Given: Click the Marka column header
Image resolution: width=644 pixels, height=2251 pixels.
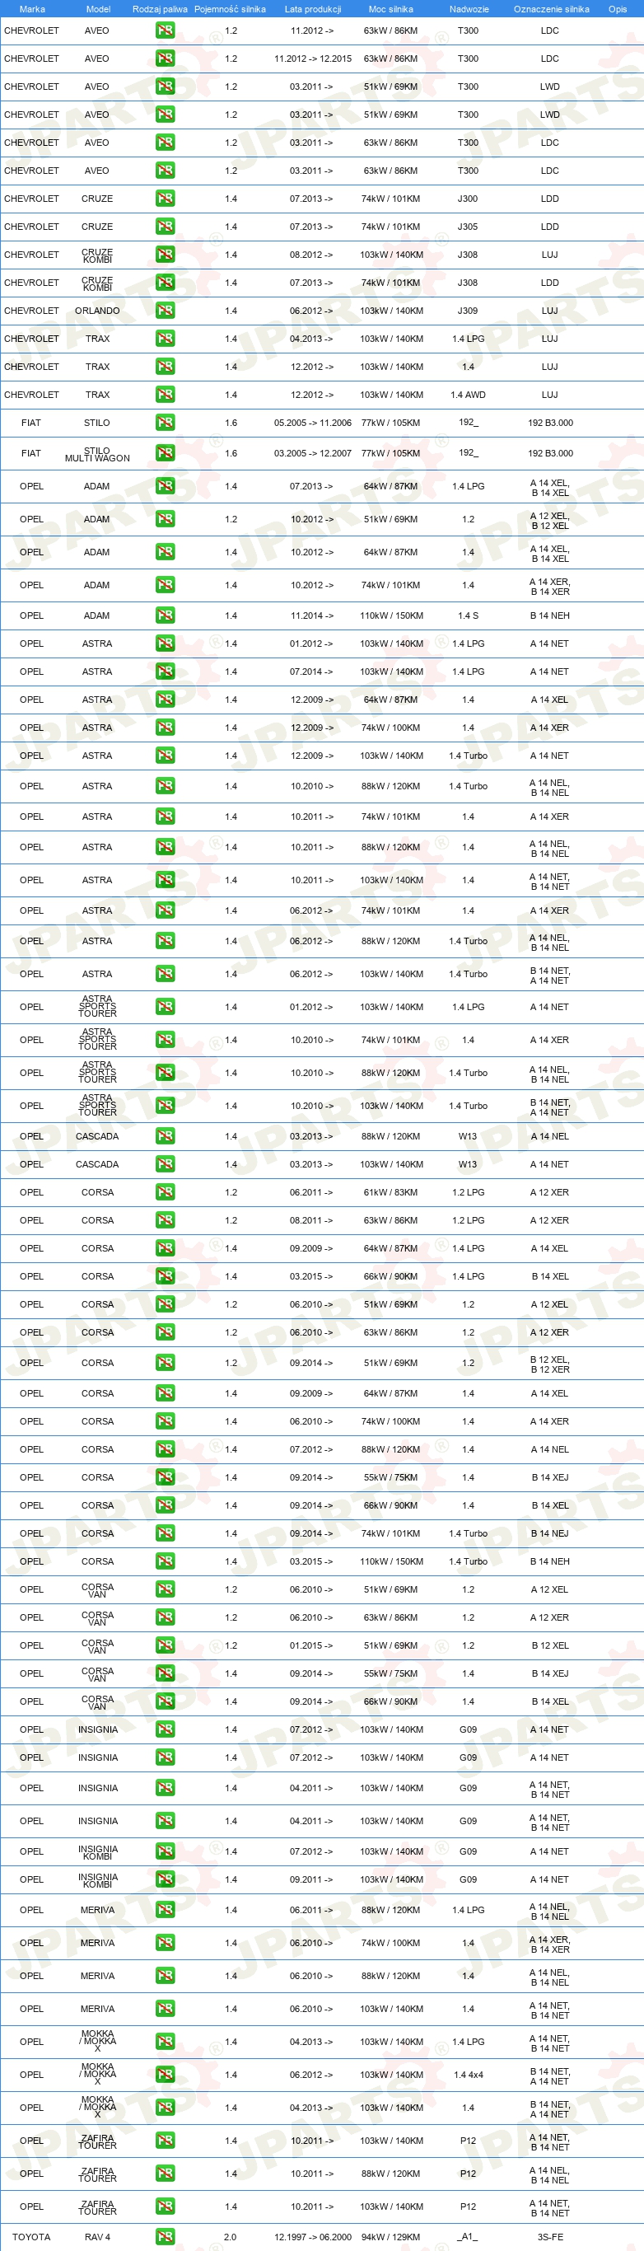Looking at the screenshot, I should click(x=31, y=9).
